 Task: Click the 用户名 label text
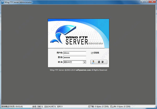60,53
